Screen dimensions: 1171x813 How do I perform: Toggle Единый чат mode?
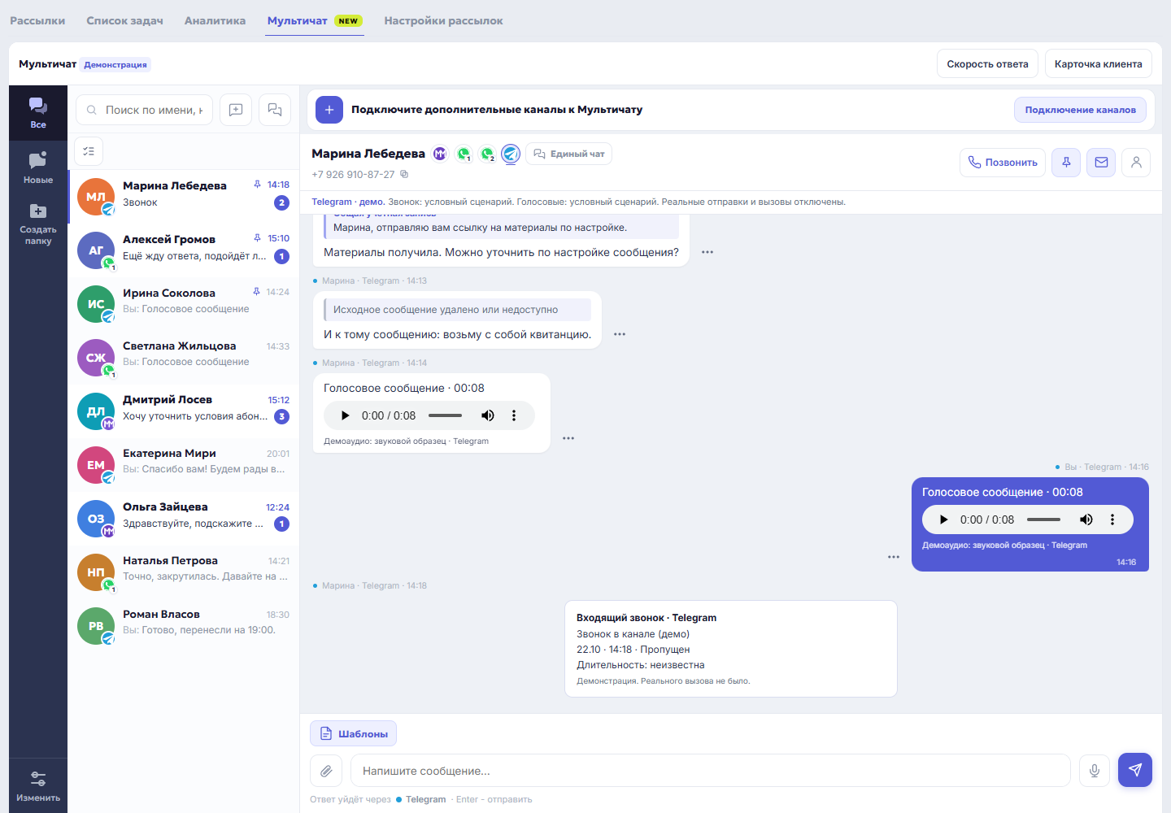(569, 154)
